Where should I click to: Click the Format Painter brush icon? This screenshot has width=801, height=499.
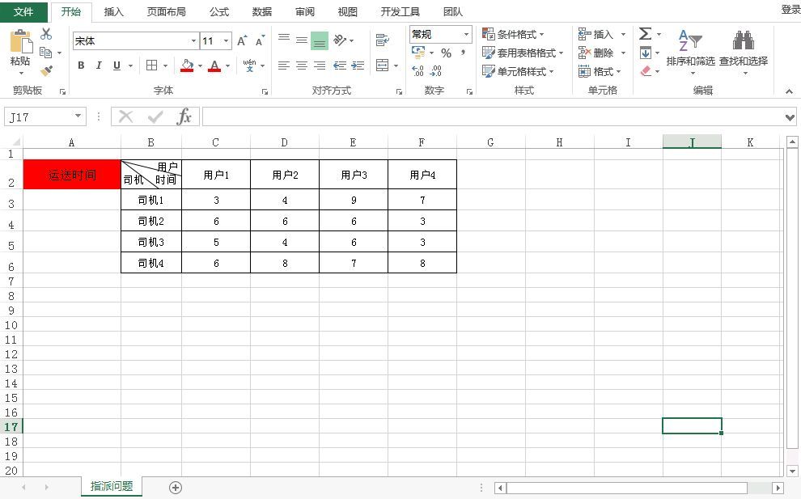[x=46, y=70]
